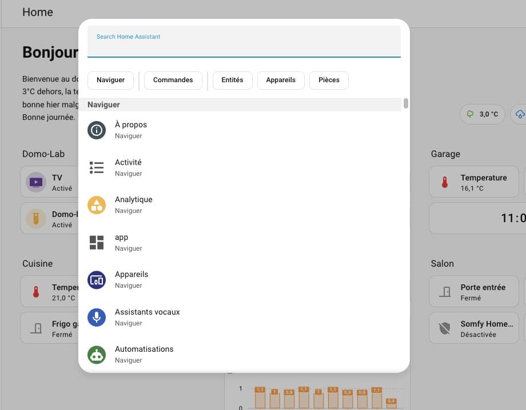Click the Assistants vocaux microphone icon

pos(97,317)
